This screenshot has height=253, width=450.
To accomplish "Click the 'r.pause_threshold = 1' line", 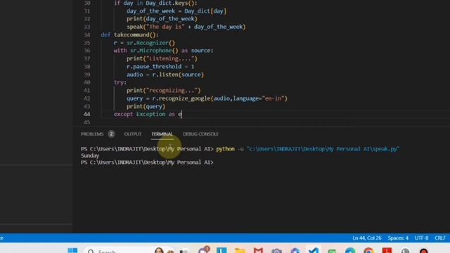I will click(x=160, y=67).
